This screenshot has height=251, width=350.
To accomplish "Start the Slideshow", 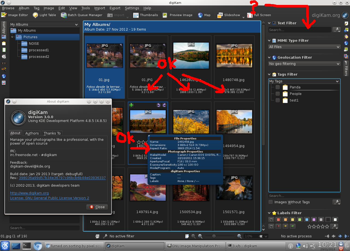I will [x=229, y=15].
